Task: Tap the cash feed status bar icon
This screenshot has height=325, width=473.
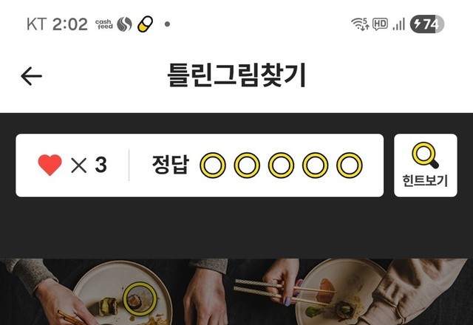Action: click(103, 24)
